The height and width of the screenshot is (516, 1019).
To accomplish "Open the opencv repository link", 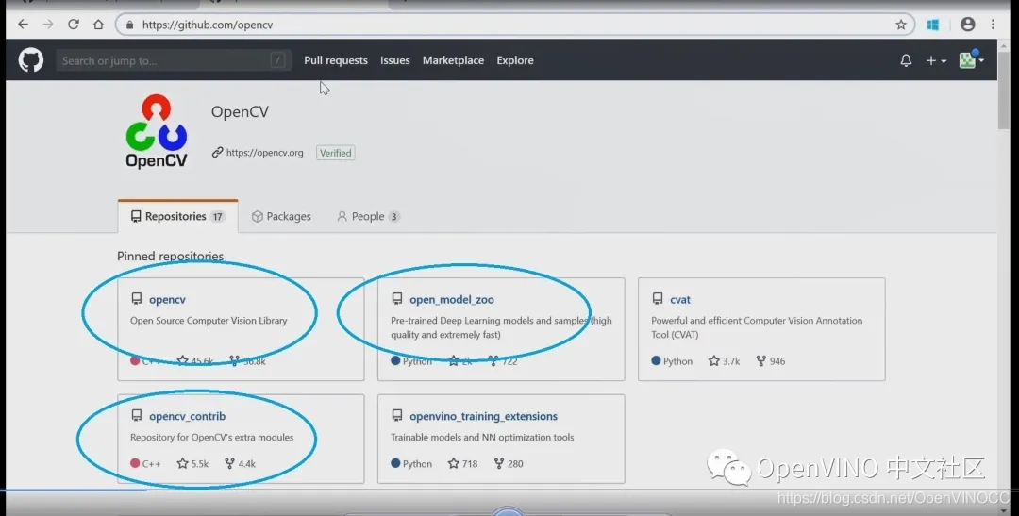I will (167, 300).
